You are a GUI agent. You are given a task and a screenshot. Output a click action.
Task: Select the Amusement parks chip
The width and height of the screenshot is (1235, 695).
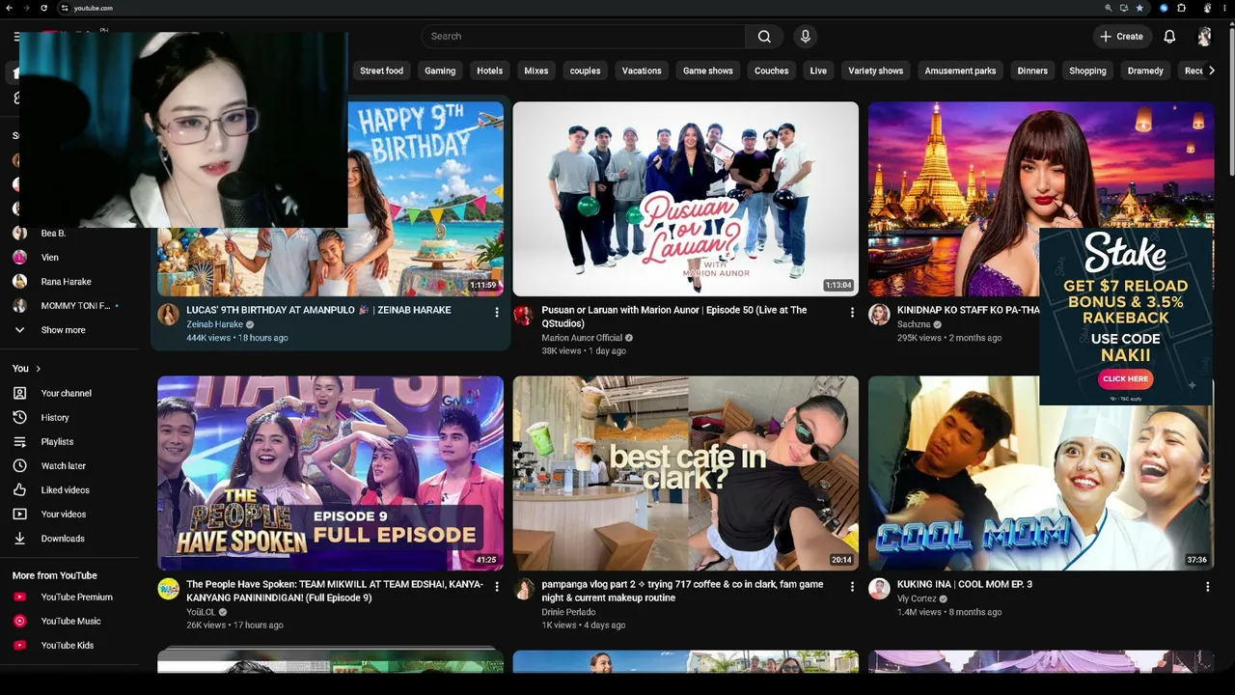[960, 70]
